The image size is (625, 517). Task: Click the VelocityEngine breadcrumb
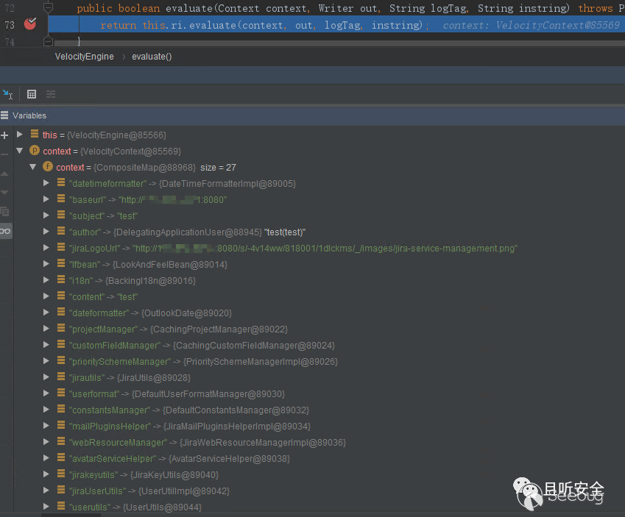click(84, 57)
